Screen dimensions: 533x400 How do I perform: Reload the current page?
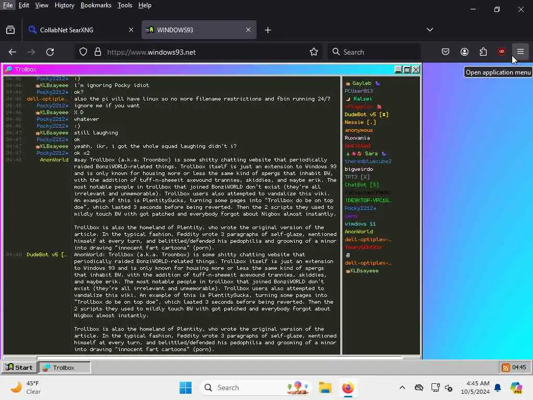click(x=50, y=52)
